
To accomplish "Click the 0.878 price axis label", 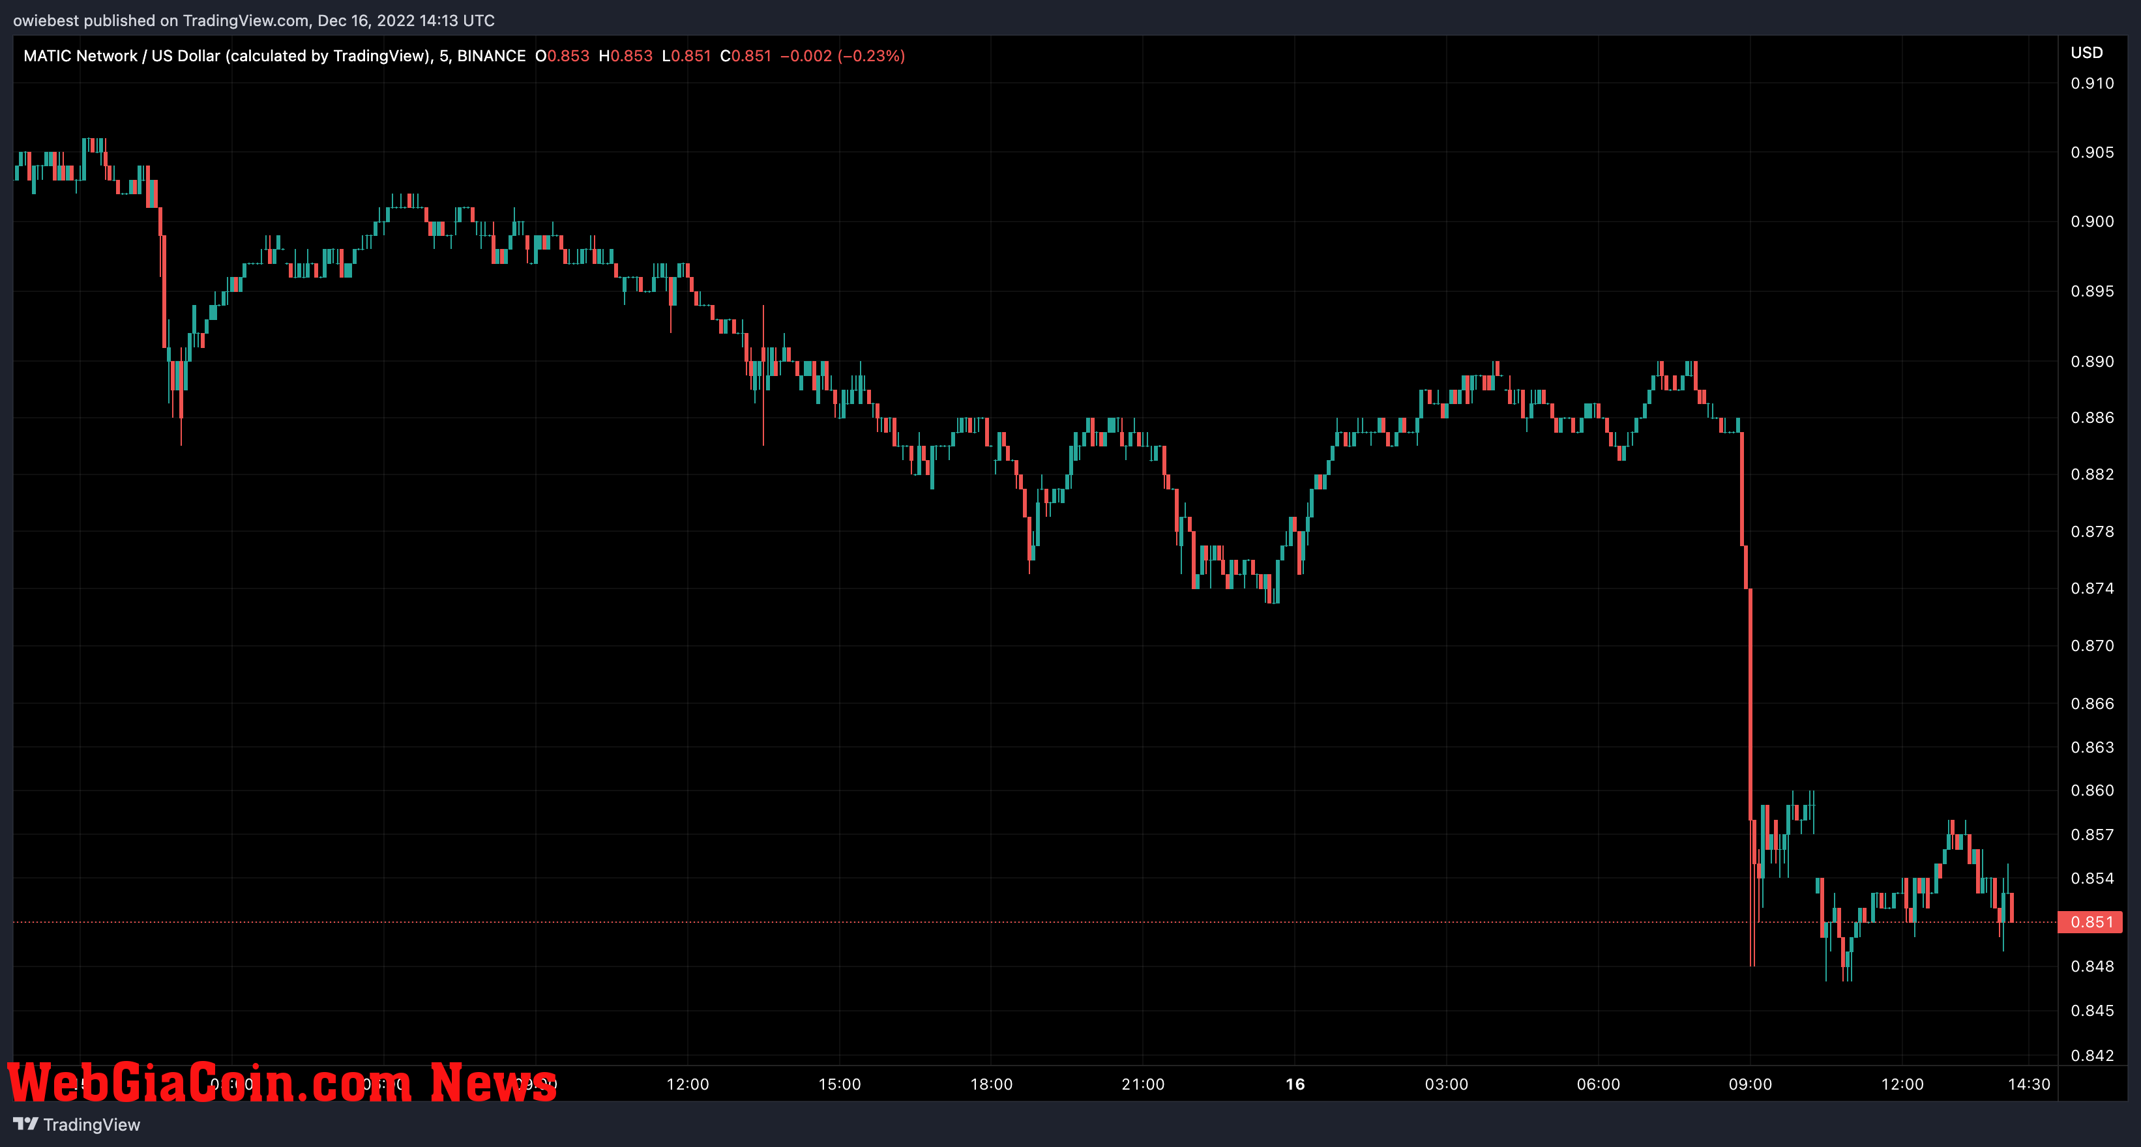I will coord(2092,532).
